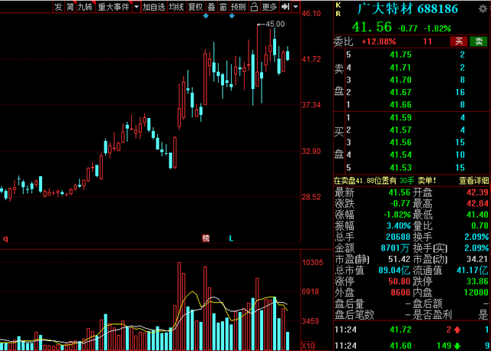491x351 pixels.
Task: Click stock name 广大特材 688186
Action: point(407,8)
